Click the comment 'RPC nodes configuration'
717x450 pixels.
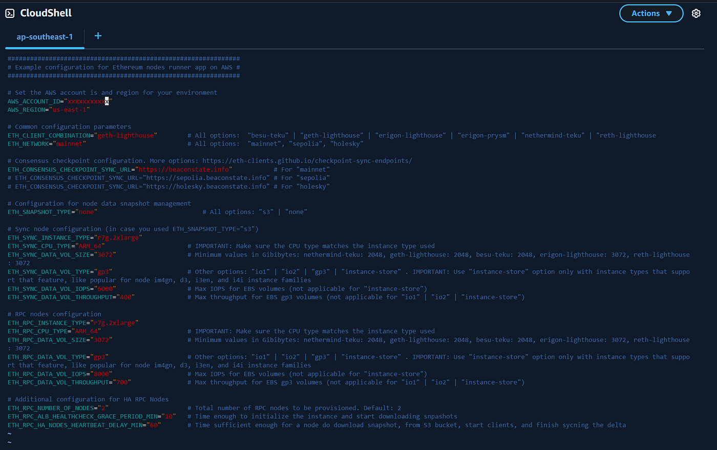[x=54, y=314]
